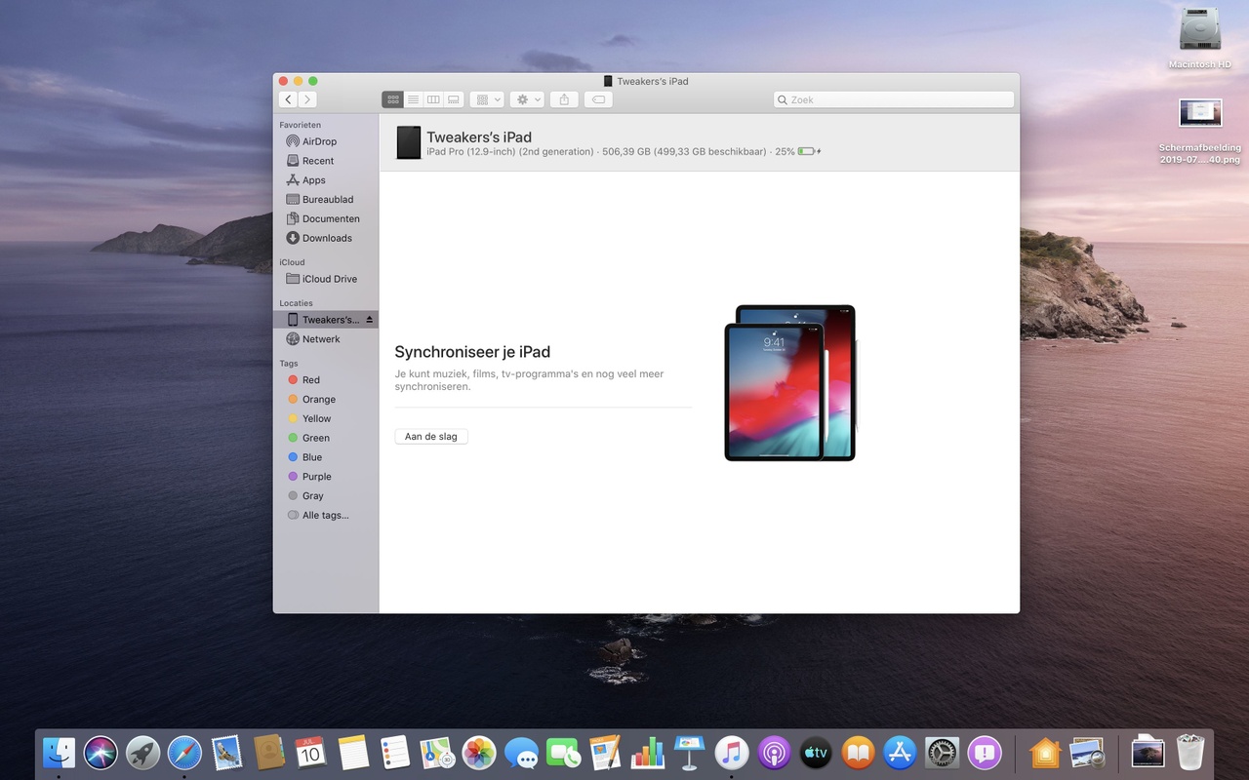Open Notes from the Dock
Screen dimensions: 1249x780
coord(352,753)
